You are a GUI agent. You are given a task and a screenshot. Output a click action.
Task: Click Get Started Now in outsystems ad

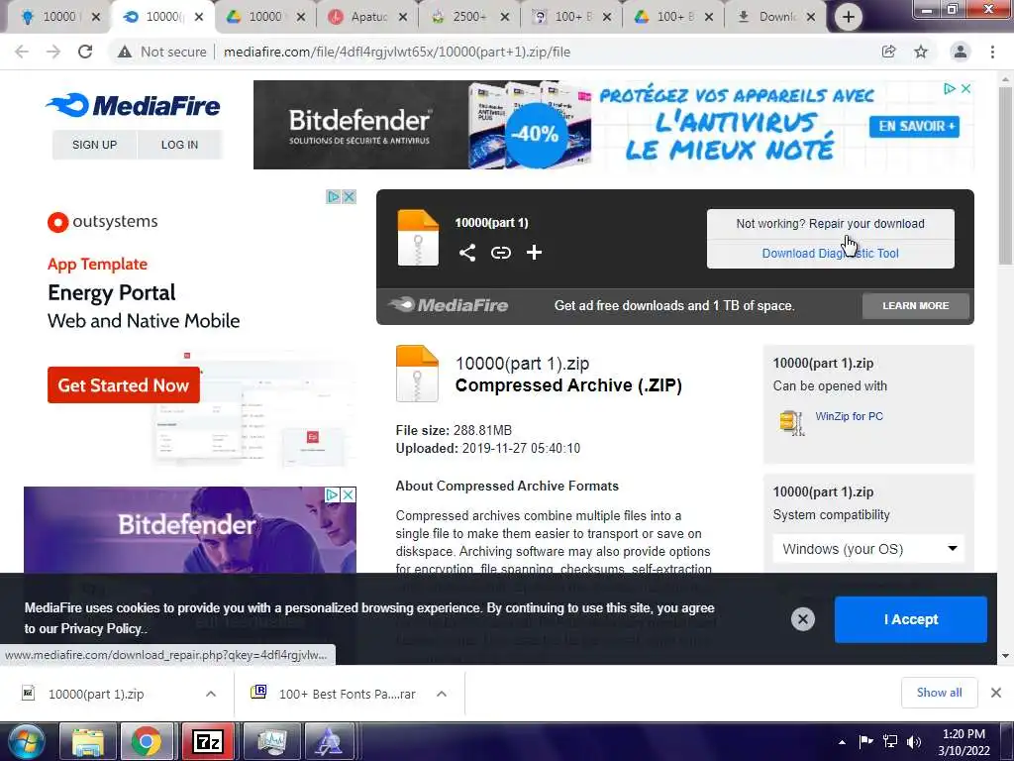(124, 385)
